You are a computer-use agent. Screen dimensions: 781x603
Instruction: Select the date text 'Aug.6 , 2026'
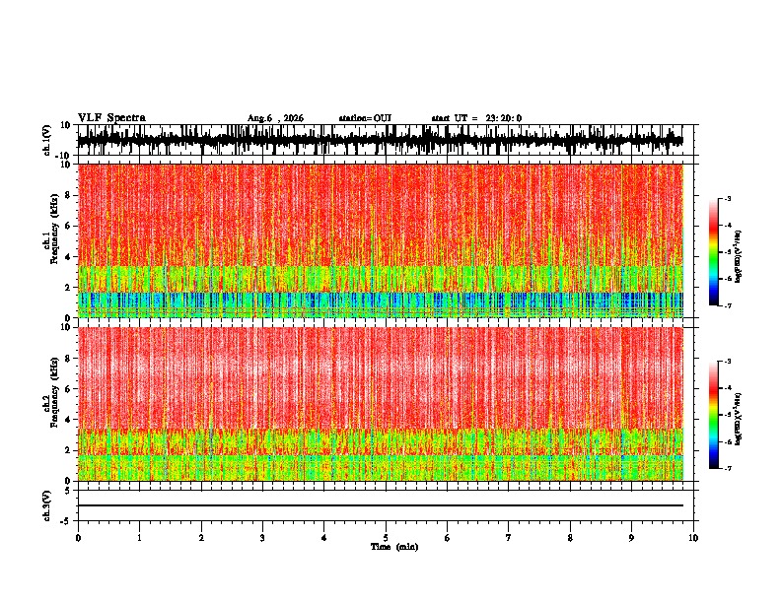[275, 118]
